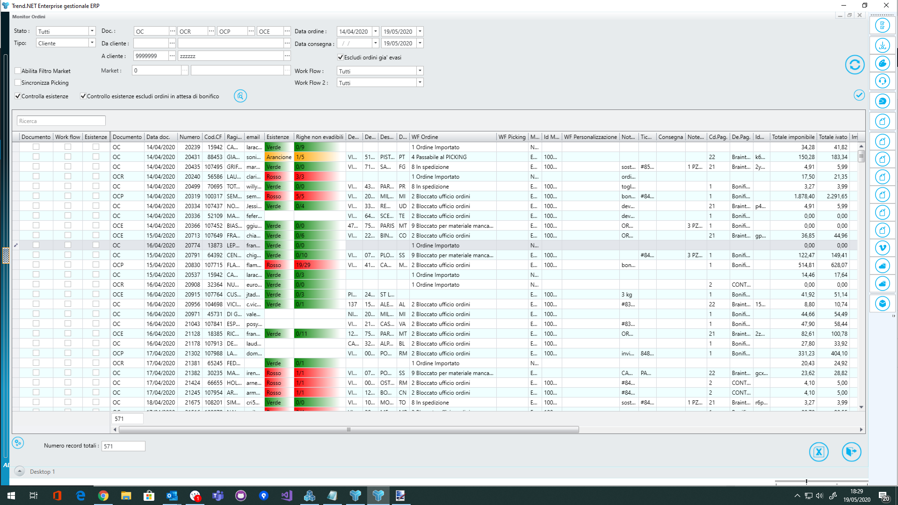Enable Abilita Filtro Market checkbox

tap(18, 71)
